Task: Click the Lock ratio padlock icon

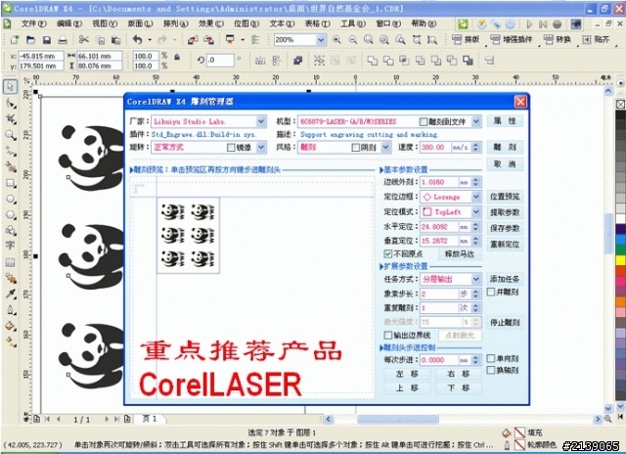Action: point(177,58)
